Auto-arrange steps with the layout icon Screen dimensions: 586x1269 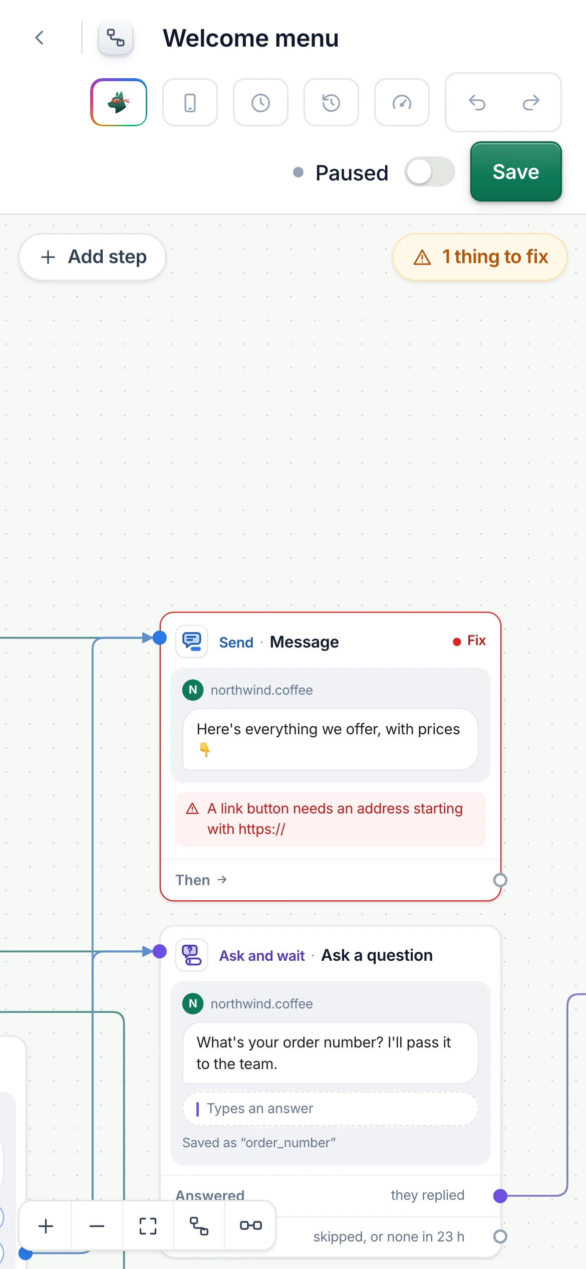[199, 1226]
